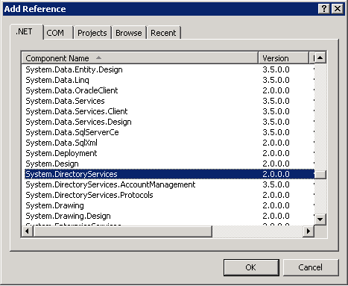Open the Projects tab

pyautogui.click(x=92, y=33)
